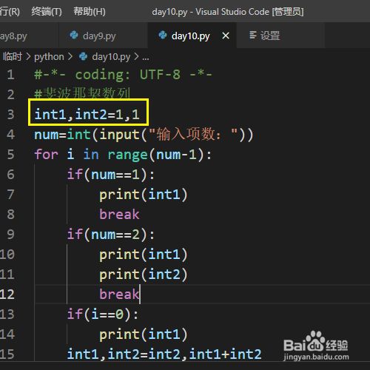Viewport: 370px width, 370px height.
Task: Select the python folder in breadcrumb
Action: coord(49,57)
